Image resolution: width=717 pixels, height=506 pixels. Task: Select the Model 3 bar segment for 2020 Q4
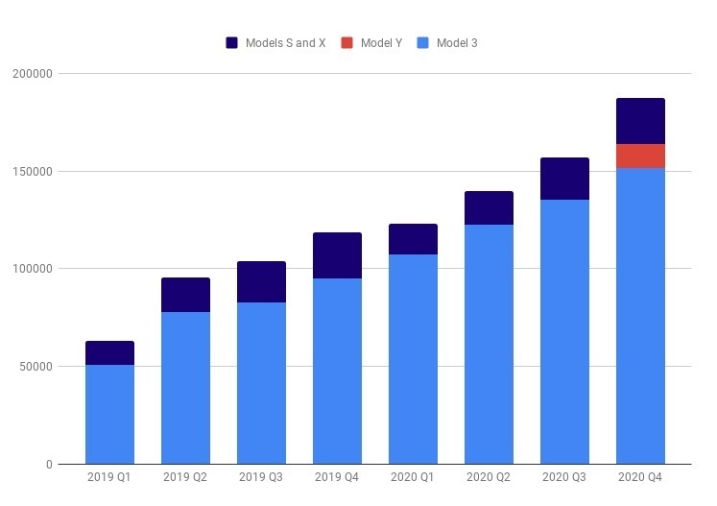[x=640, y=316]
